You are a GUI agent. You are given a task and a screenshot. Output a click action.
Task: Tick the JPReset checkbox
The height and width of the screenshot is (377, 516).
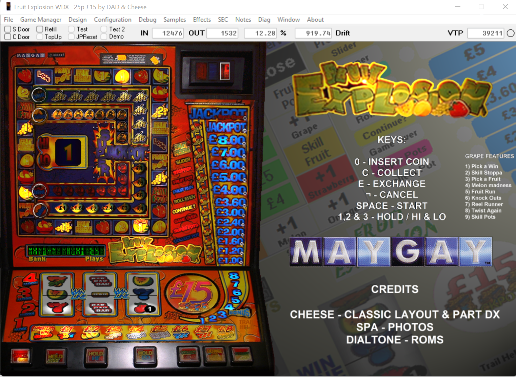71,37
